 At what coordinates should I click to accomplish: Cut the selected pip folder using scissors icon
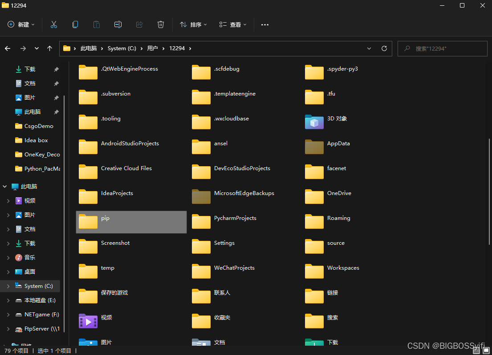tap(54, 24)
